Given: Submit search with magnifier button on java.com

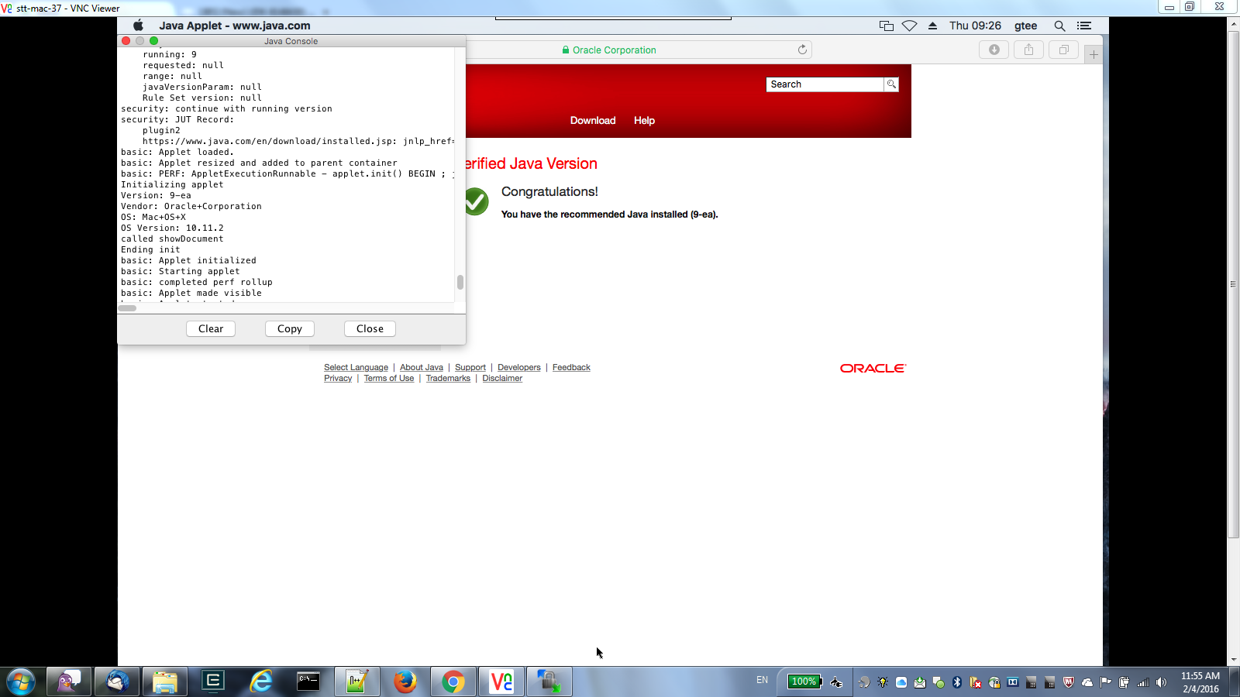Looking at the screenshot, I should pos(891,84).
